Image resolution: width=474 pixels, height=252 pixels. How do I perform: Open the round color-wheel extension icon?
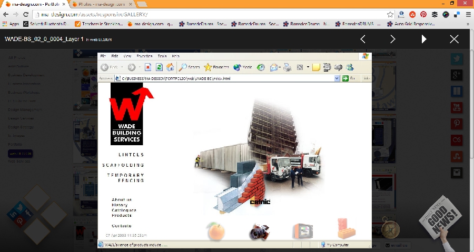point(446,14)
